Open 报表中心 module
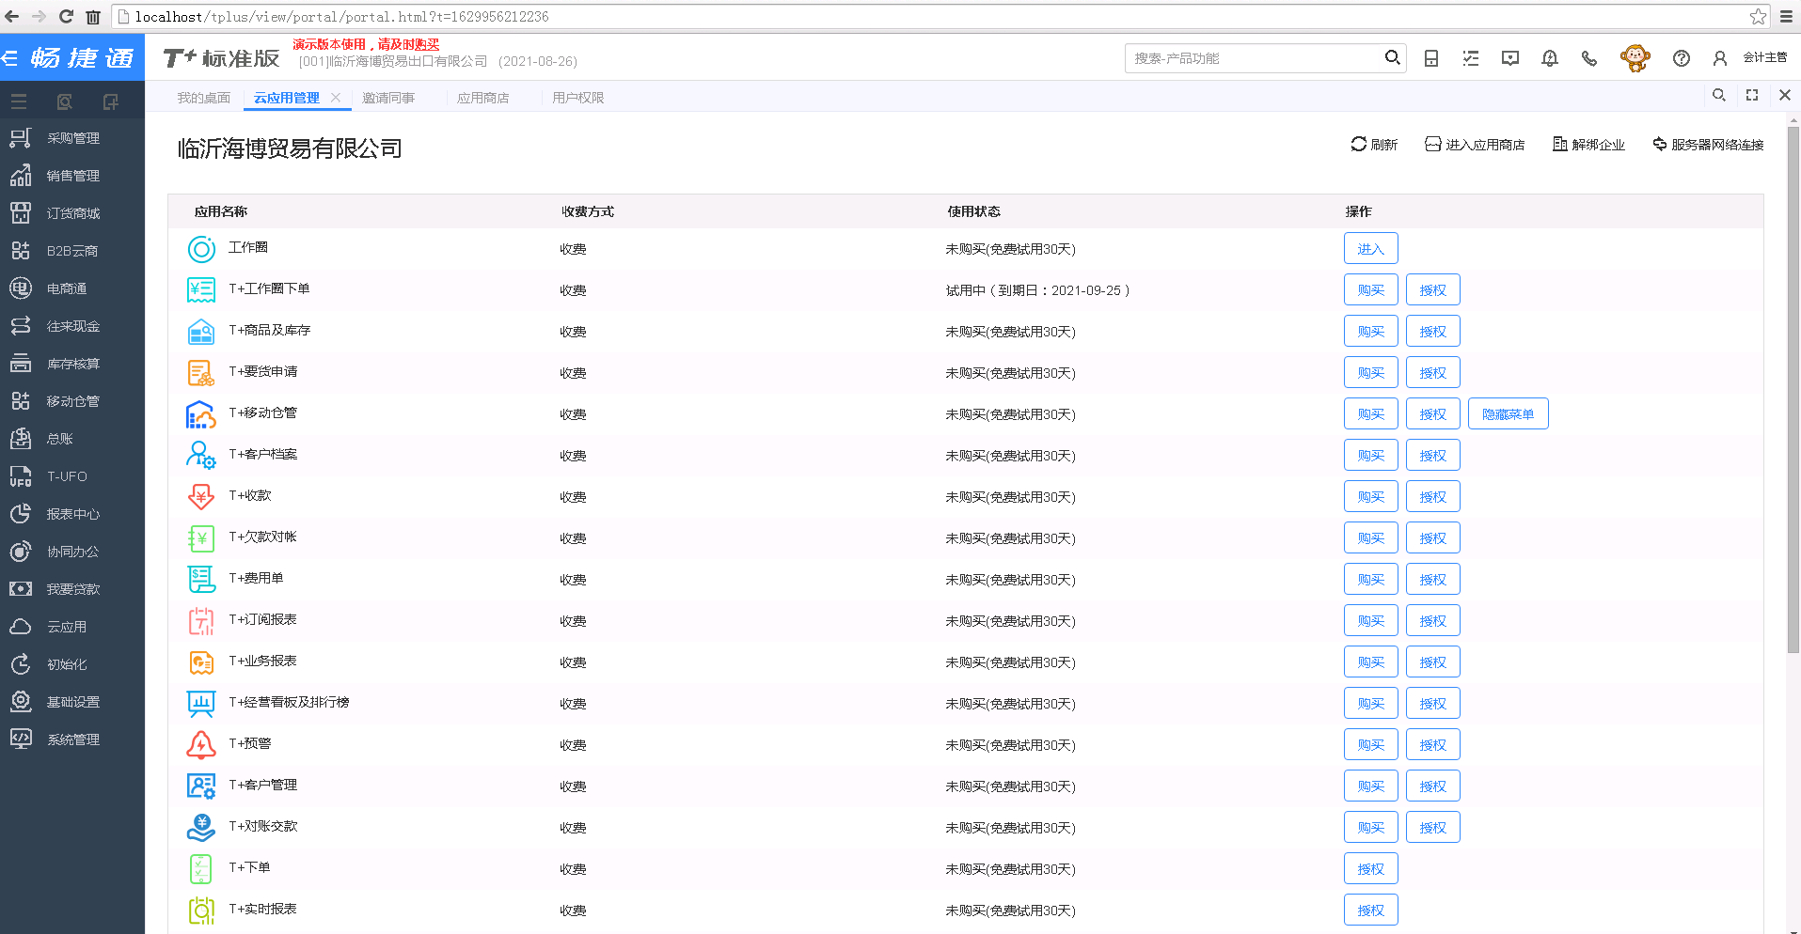Image resolution: width=1801 pixels, height=934 pixels. 72,514
